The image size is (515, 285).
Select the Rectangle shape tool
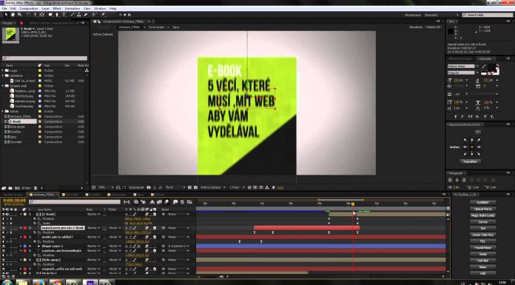coord(50,15)
